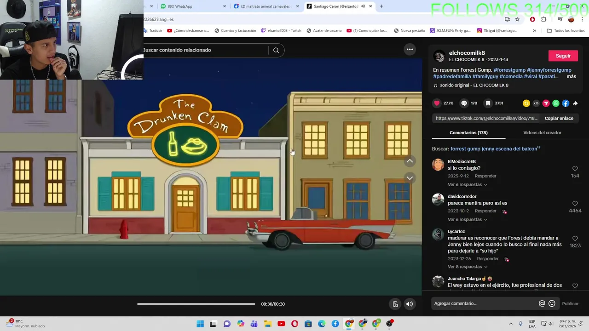Viewport: 589px width, 331px height.
Task: Open comments via speech bubble icon
Action: pos(464,103)
